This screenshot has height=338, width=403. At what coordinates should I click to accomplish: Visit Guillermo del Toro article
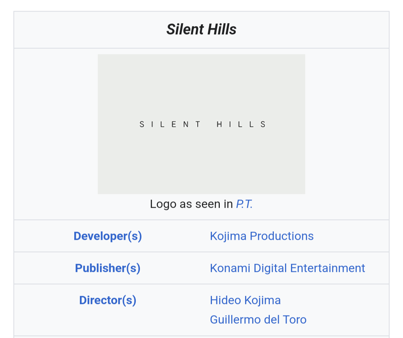point(258,319)
